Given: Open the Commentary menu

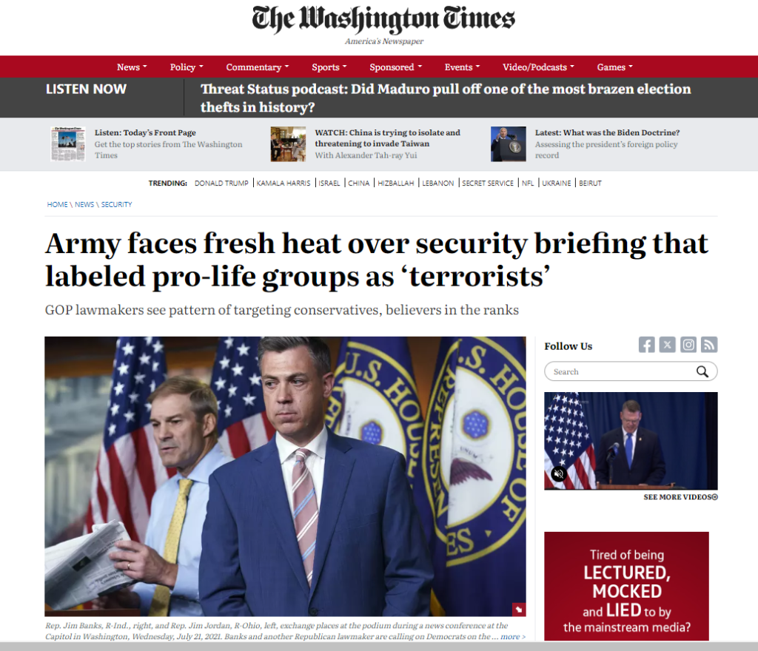Looking at the screenshot, I should click(257, 67).
